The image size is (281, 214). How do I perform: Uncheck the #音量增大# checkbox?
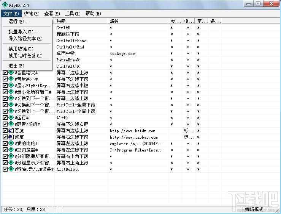[x=5, y=73]
